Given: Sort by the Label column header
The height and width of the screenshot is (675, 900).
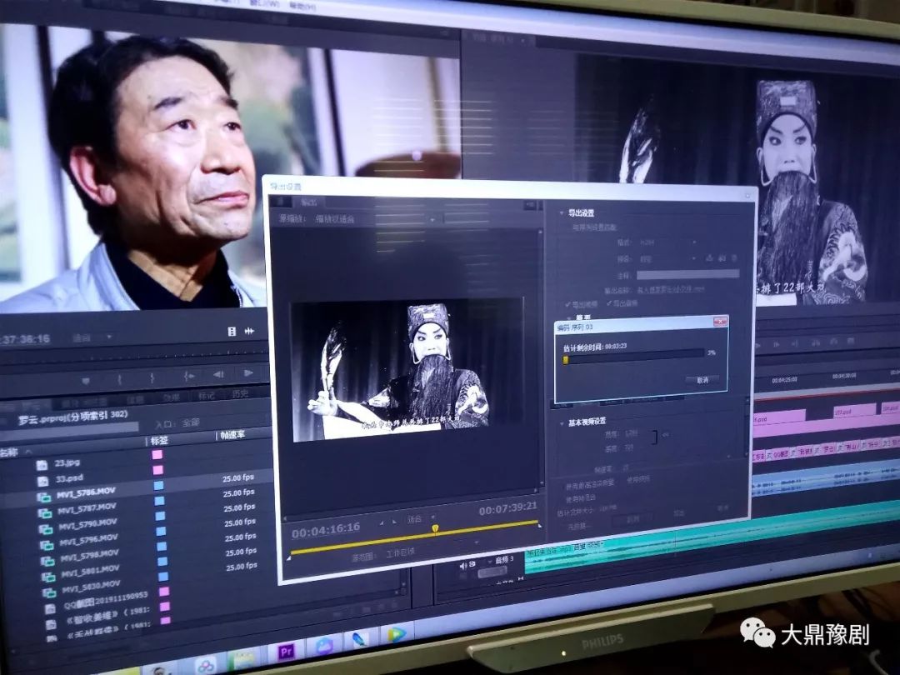Looking at the screenshot, I should (159, 440).
